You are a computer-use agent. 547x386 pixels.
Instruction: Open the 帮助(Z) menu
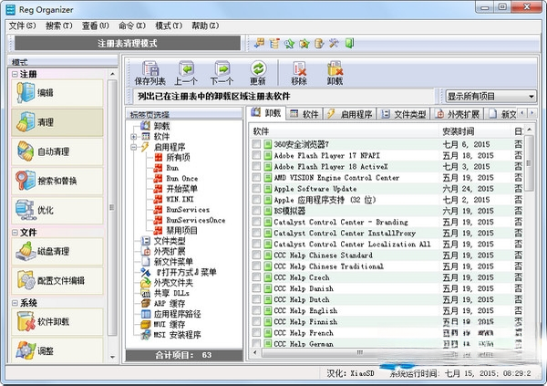205,26
